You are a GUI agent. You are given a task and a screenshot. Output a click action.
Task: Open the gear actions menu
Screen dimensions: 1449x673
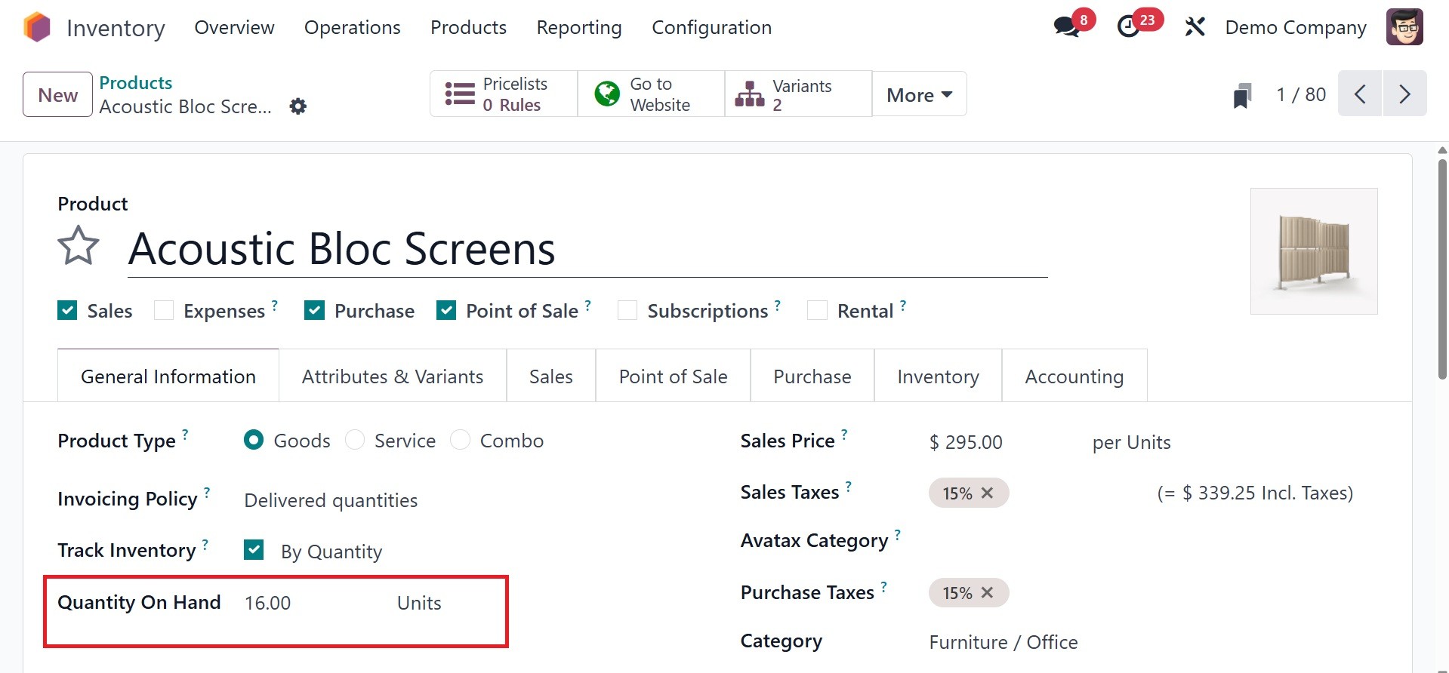tap(298, 106)
